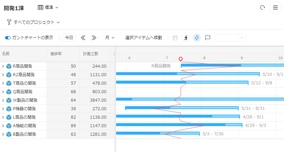Click the red today marker on timeline
284x152 pixels.
point(180,59)
